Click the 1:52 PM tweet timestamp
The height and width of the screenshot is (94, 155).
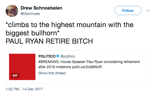12,89
